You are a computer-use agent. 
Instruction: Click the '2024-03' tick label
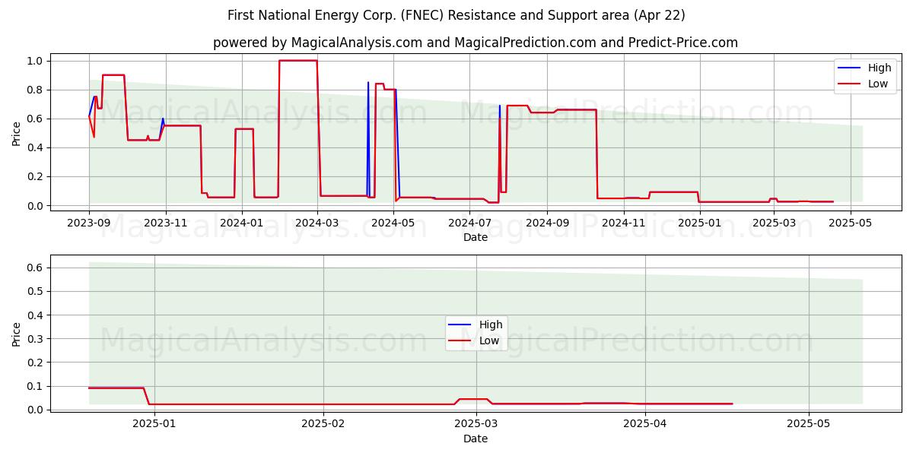tap(317, 223)
